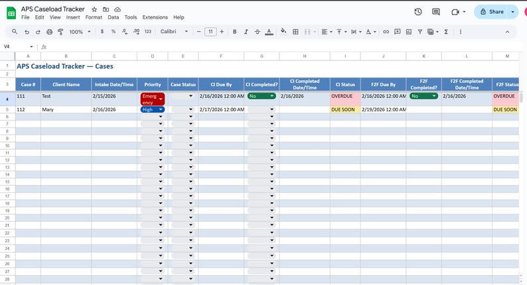Redo the last action

pyautogui.click(x=38, y=32)
